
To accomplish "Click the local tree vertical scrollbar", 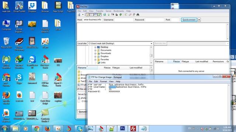I will [151, 55].
